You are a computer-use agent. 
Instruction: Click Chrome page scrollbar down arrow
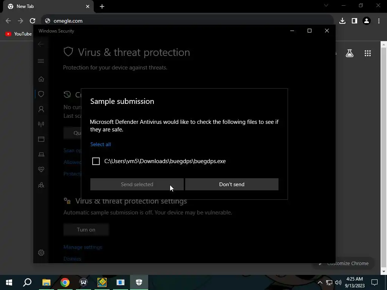(384, 272)
